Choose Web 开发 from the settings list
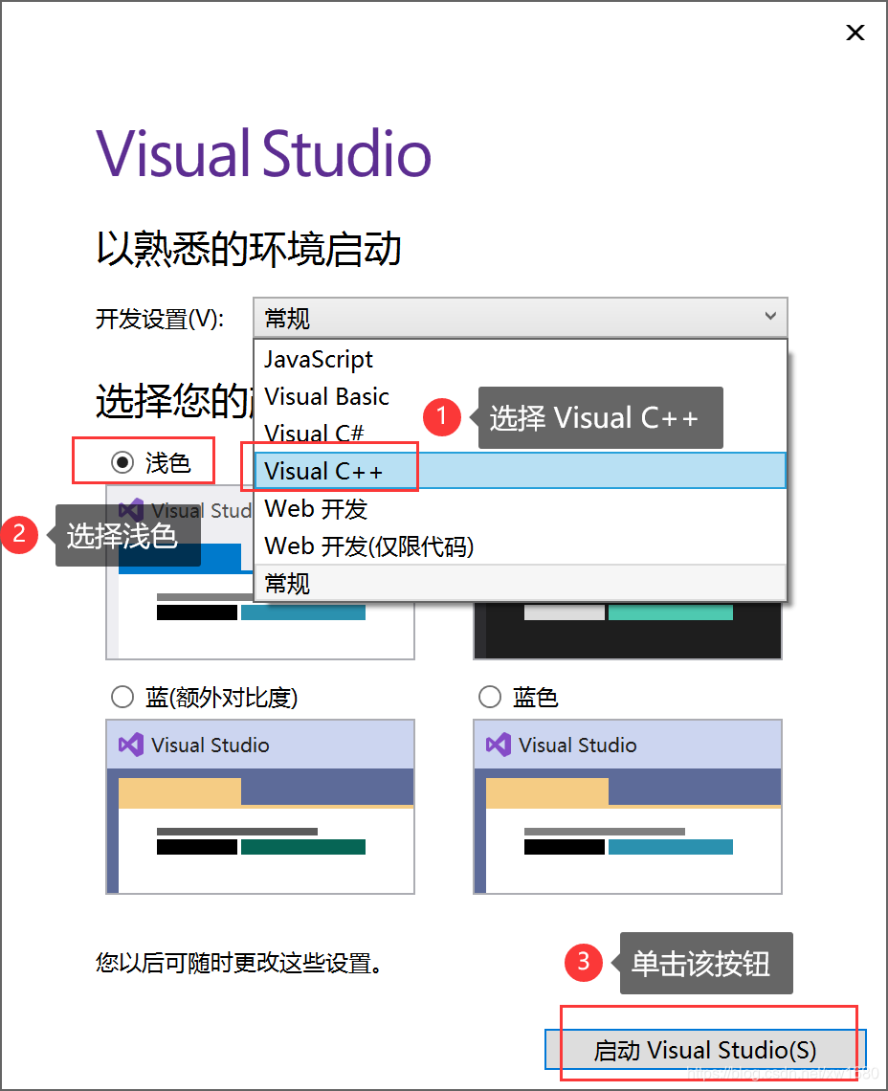This screenshot has height=1091, width=888. coord(520,508)
